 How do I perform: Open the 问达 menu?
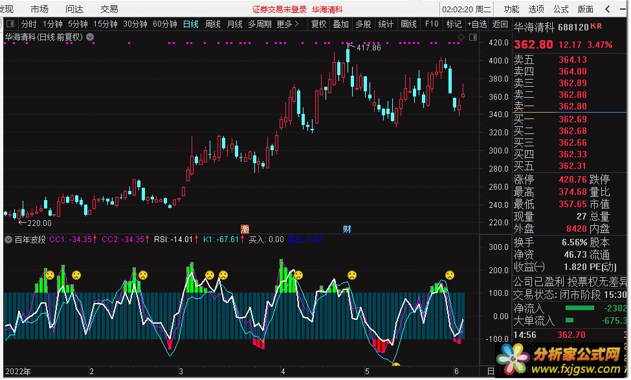[74, 9]
